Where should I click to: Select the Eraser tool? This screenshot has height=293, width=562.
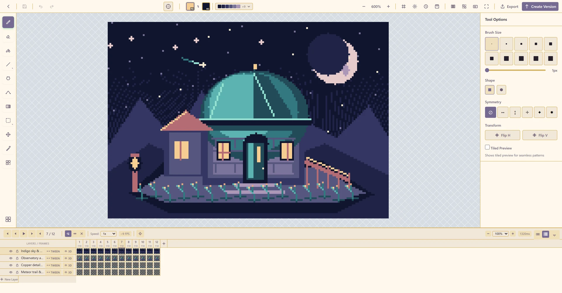[8, 37]
